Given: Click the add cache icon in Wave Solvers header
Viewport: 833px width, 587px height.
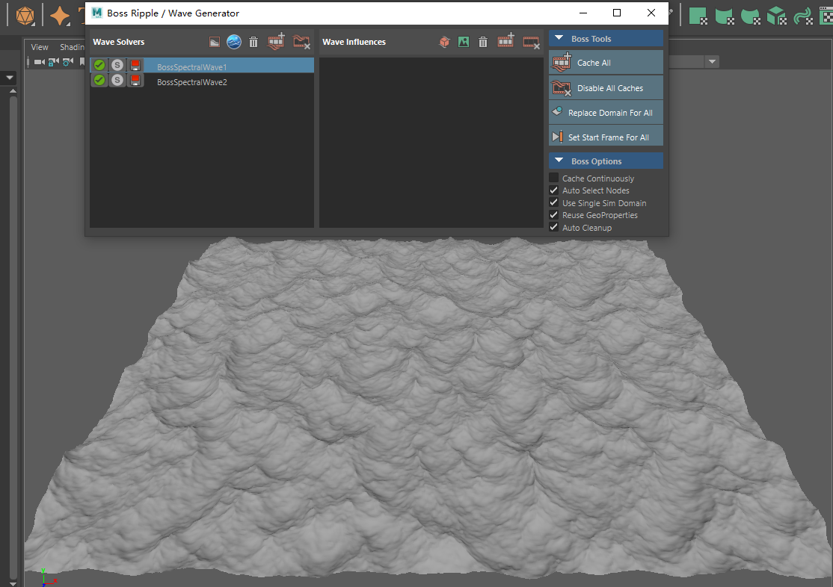Looking at the screenshot, I should pyautogui.click(x=276, y=41).
